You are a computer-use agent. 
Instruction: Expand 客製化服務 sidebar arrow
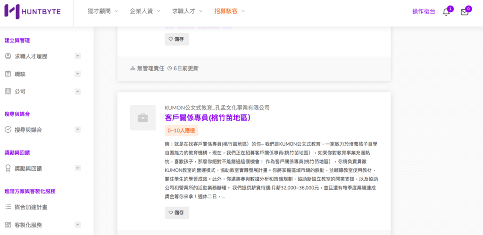pyautogui.click(x=78, y=225)
